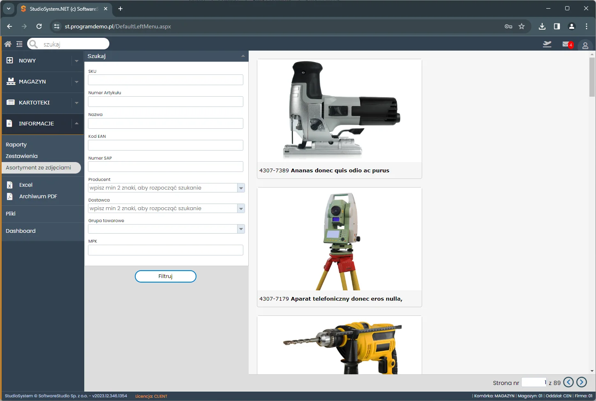This screenshot has width=596, height=401.
Task: Click the surveying instrument product image
Action: coord(340,239)
